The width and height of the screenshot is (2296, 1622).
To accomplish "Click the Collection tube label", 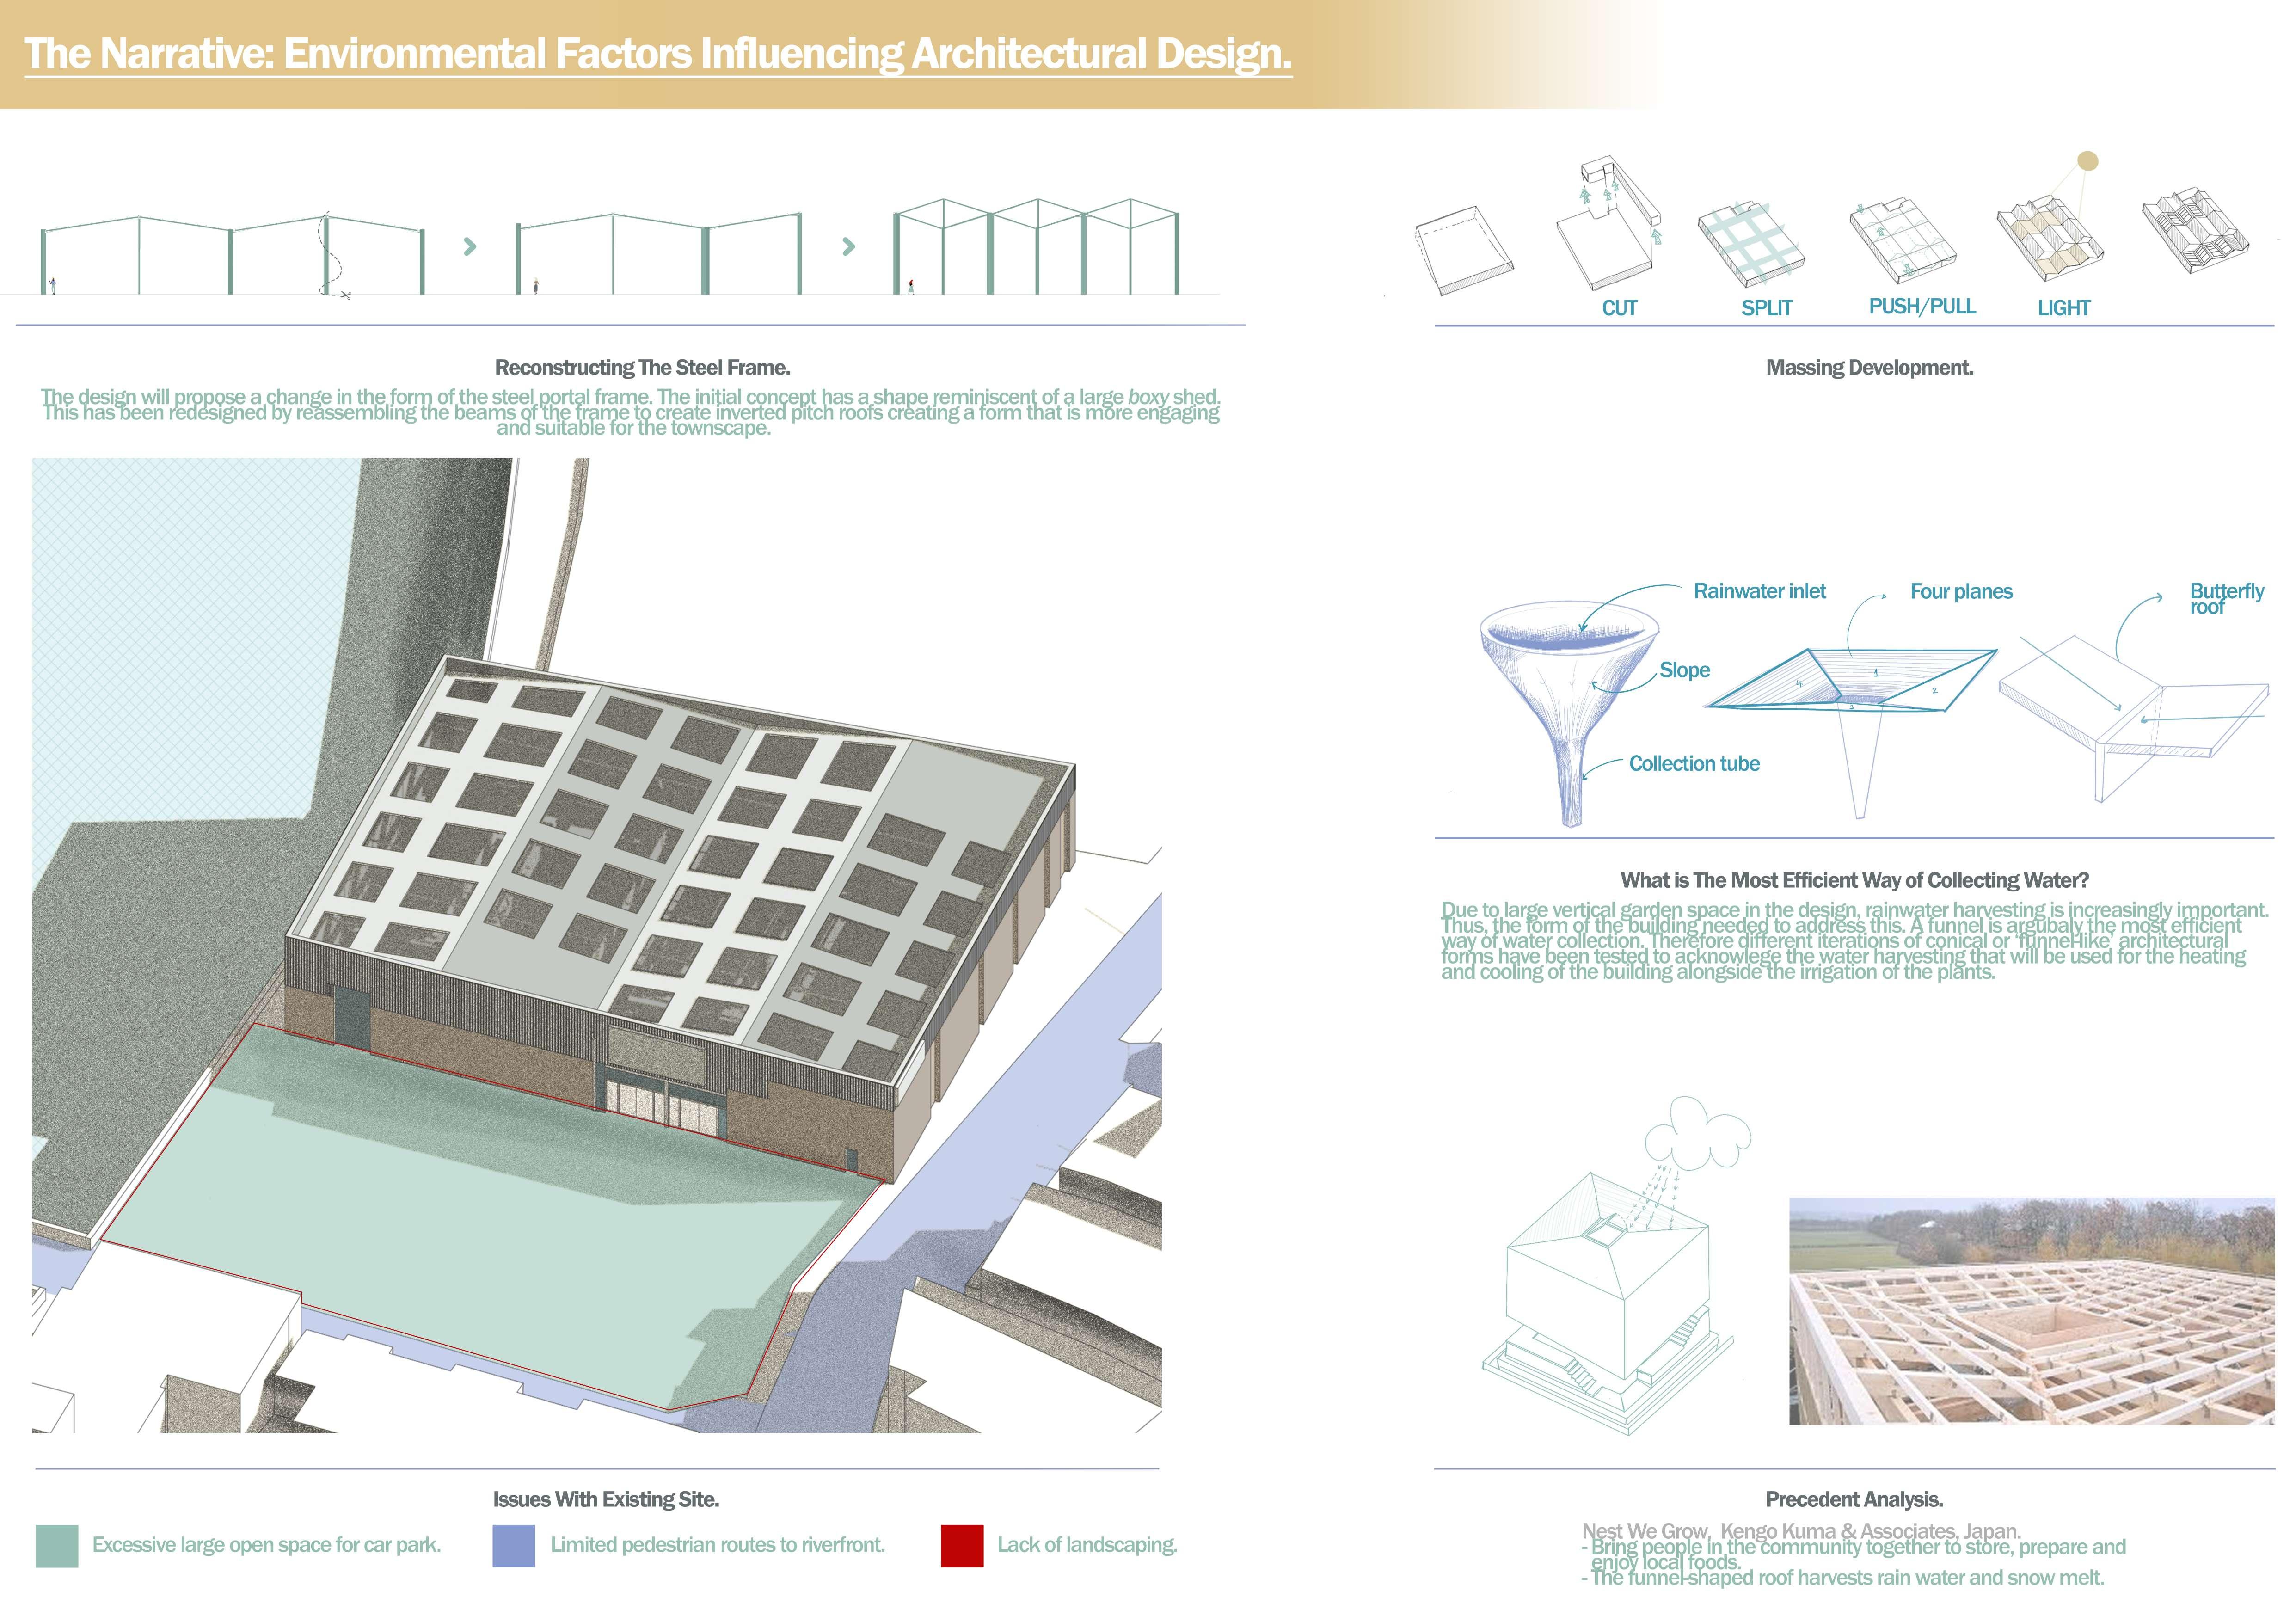I will click(1694, 764).
